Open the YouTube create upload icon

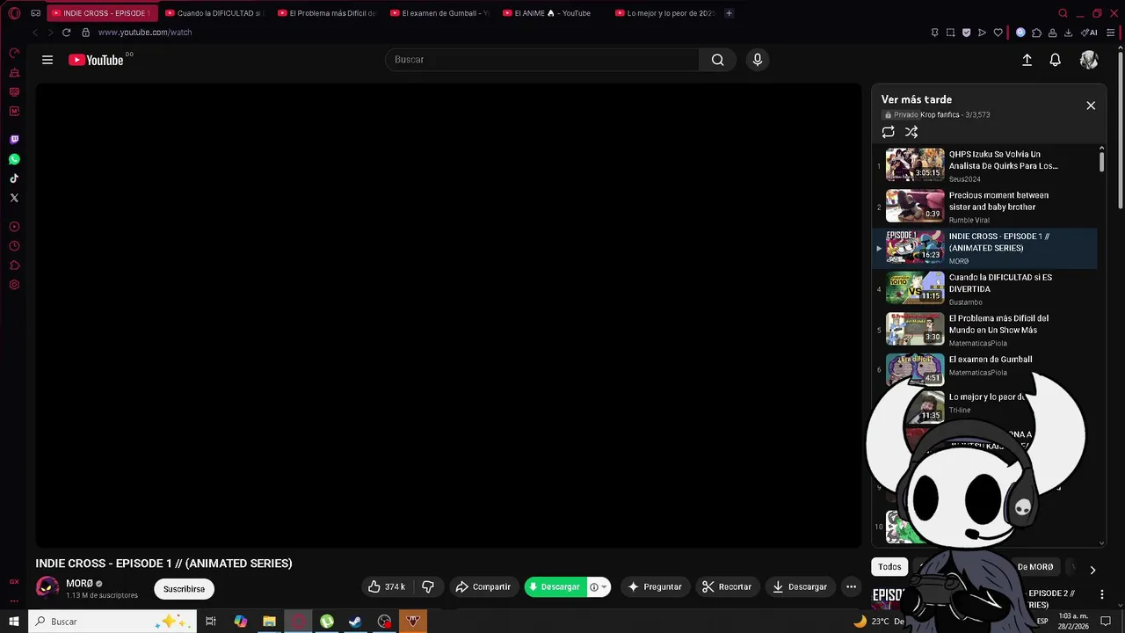coord(1027,60)
